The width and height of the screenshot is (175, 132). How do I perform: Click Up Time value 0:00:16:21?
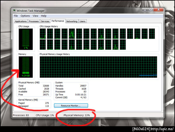81,94
